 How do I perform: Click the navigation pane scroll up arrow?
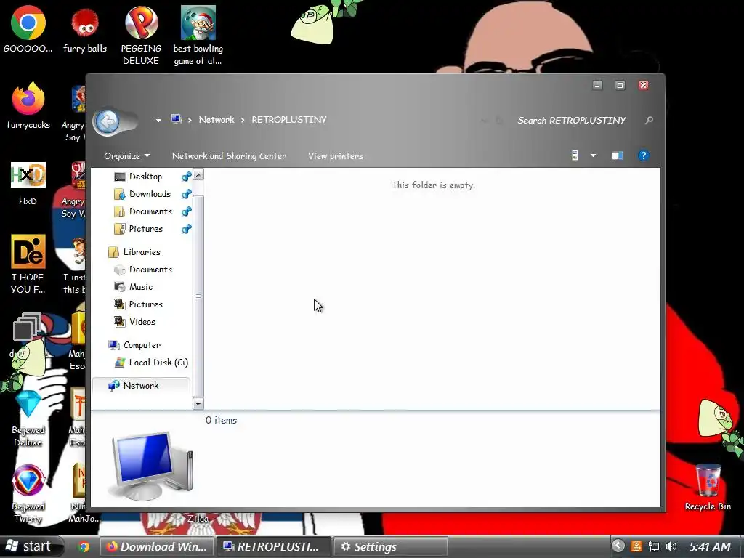click(198, 174)
